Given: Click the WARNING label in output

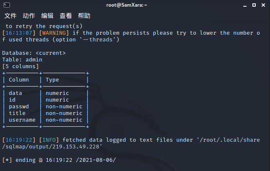Looking at the screenshot, I should pos(54,33).
